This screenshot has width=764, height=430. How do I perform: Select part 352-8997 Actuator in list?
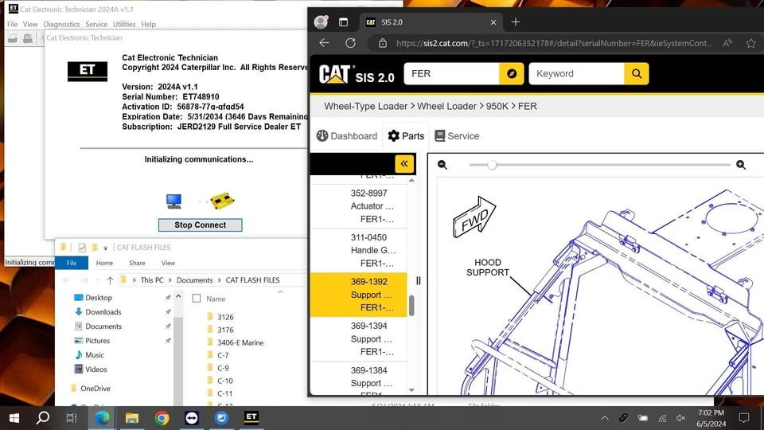coord(359,206)
